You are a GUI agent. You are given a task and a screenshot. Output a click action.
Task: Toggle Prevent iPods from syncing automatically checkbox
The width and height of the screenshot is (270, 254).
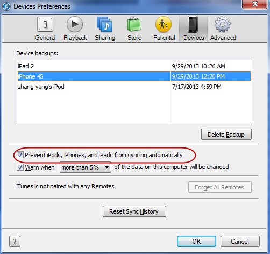click(x=20, y=155)
